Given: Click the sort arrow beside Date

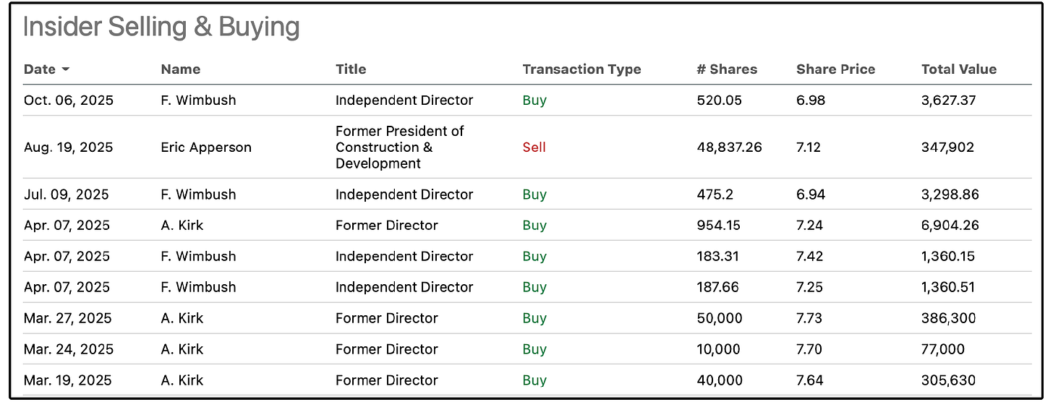Looking at the screenshot, I should 66,69.
